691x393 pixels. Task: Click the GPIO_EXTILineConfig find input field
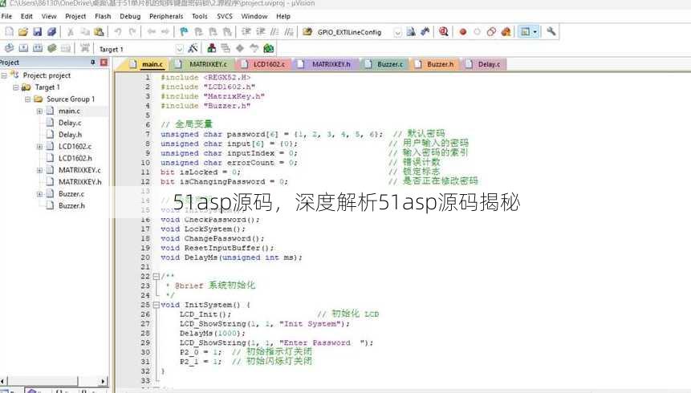click(x=354, y=32)
